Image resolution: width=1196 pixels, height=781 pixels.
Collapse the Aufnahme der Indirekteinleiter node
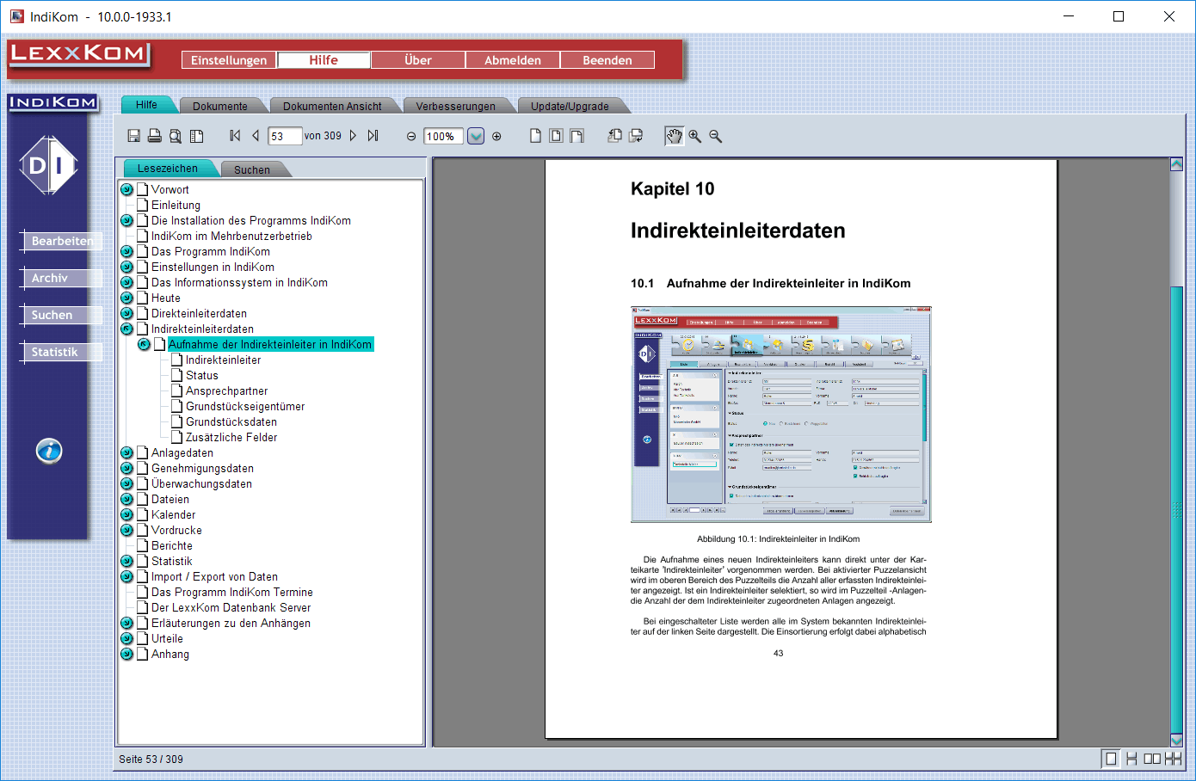[144, 344]
